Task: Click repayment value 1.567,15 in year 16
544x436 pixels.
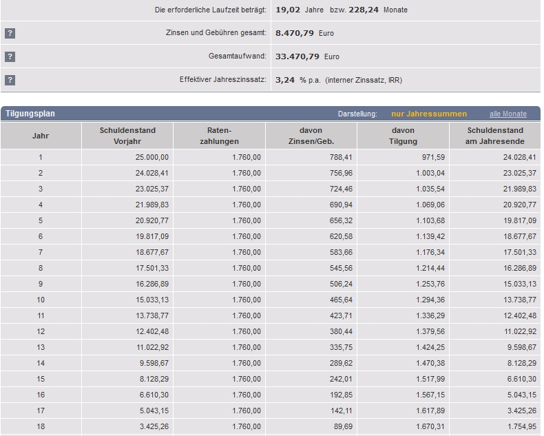Action: click(x=430, y=395)
